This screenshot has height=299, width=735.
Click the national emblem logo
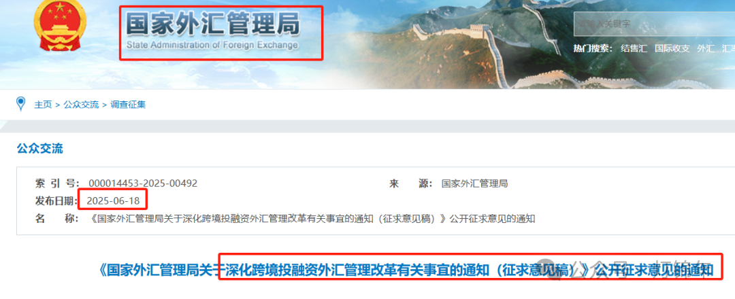point(56,26)
